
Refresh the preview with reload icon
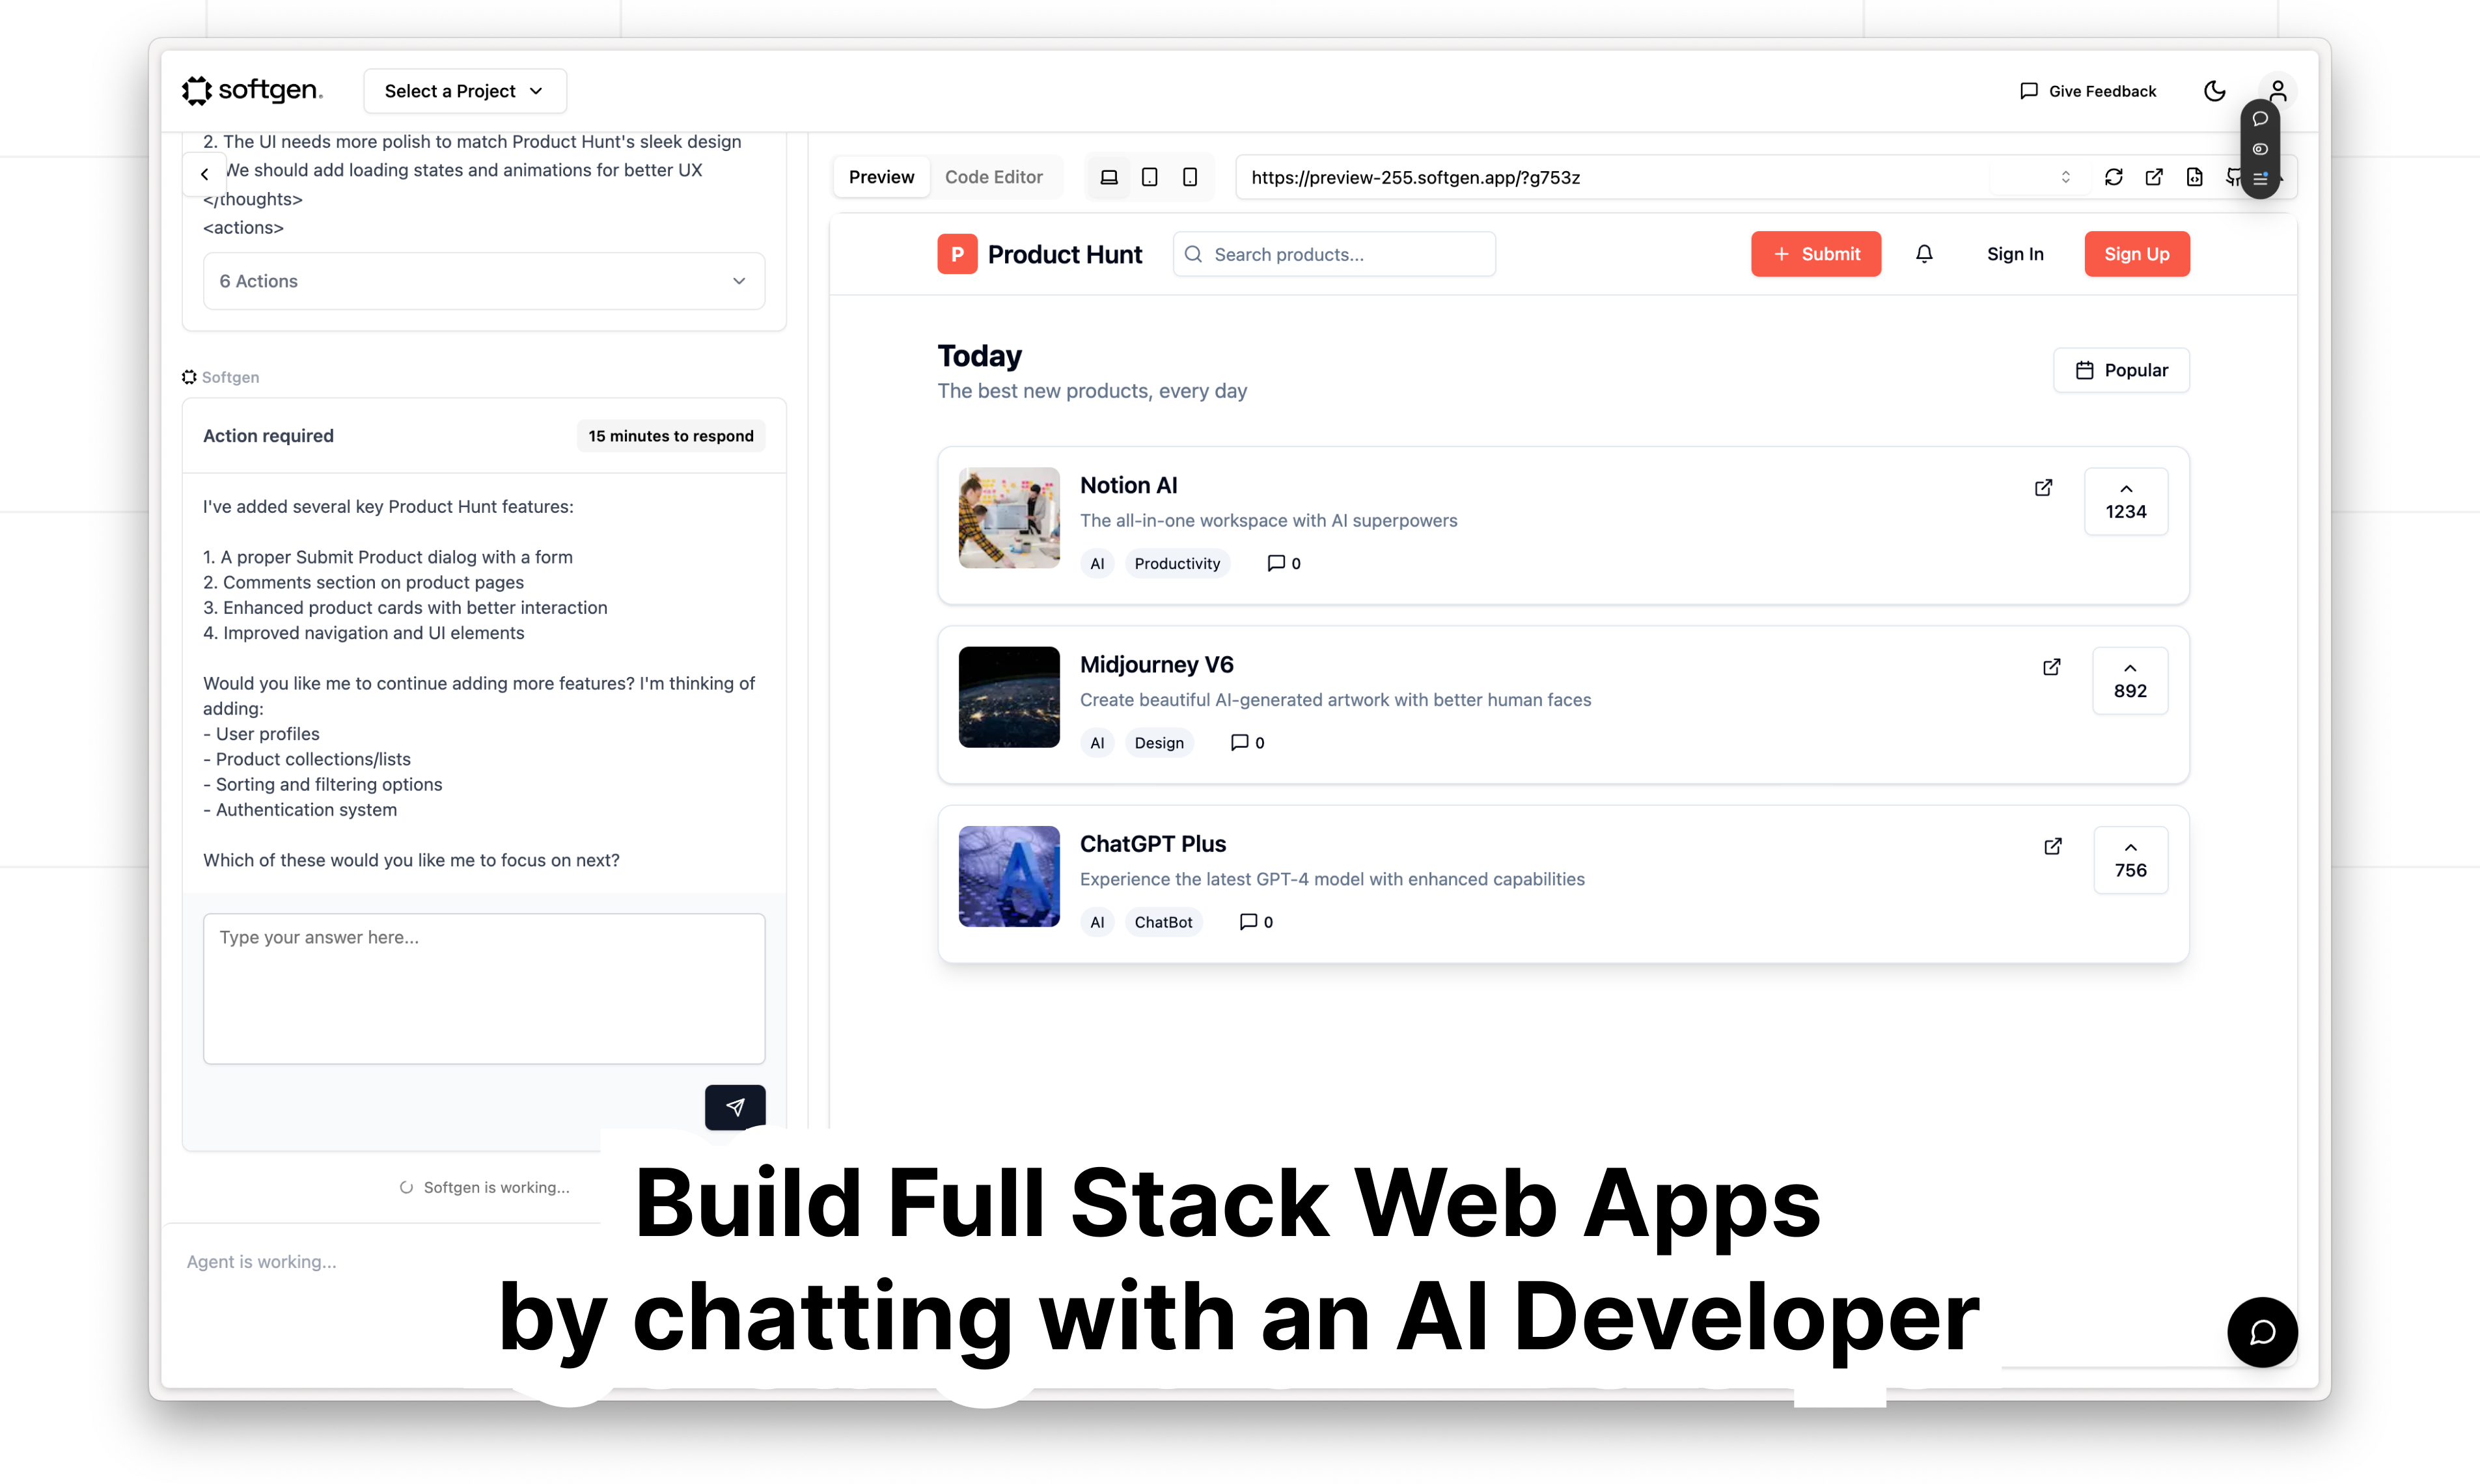2113,177
